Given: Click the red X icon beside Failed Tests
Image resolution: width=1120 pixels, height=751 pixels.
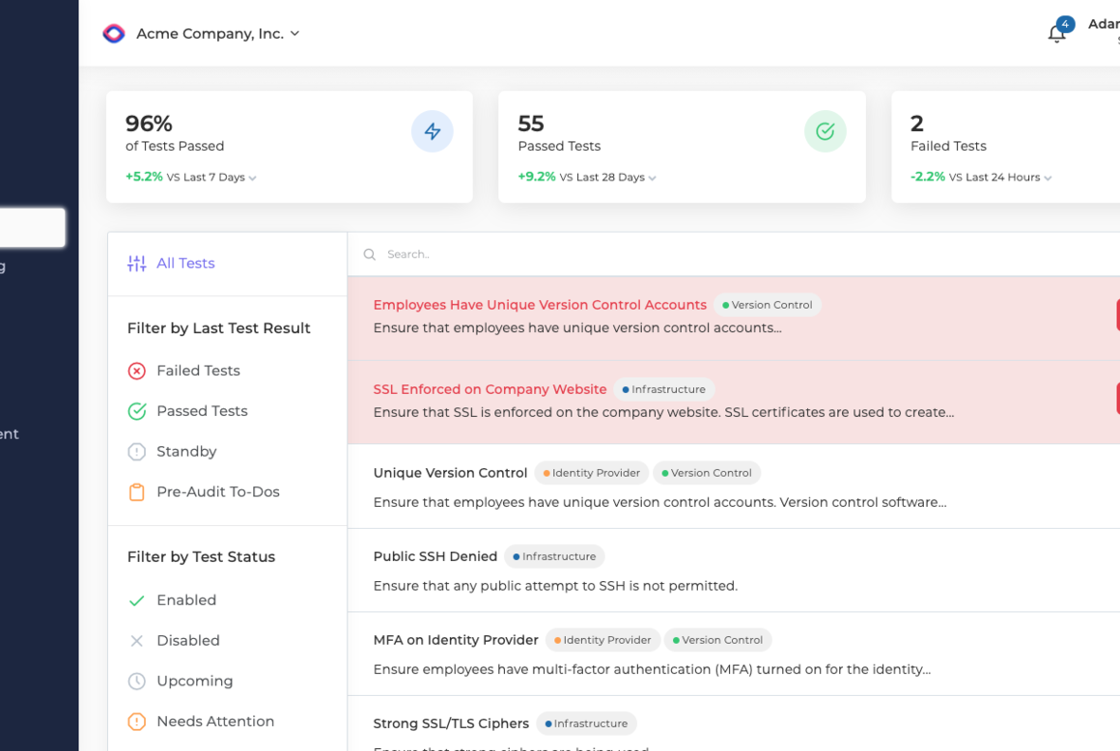Looking at the screenshot, I should pyautogui.click(x=136, y=372).
